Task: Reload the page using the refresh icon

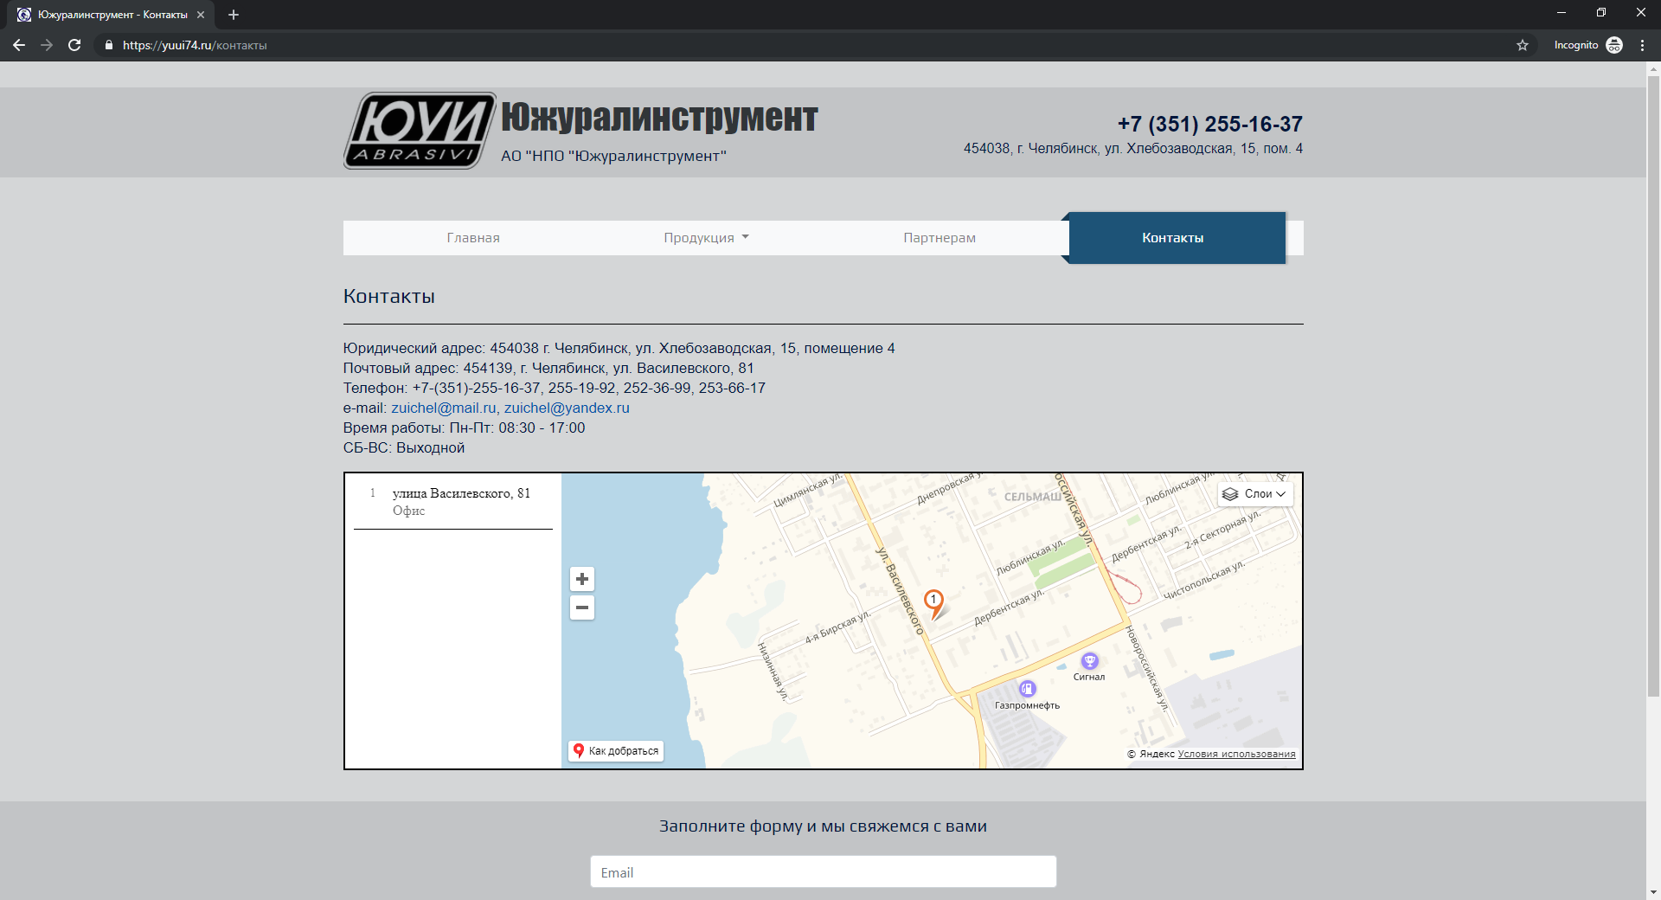Action: click(x=74, y=45)
